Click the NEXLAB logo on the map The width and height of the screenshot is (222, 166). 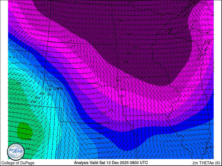[x=16, y=152]
